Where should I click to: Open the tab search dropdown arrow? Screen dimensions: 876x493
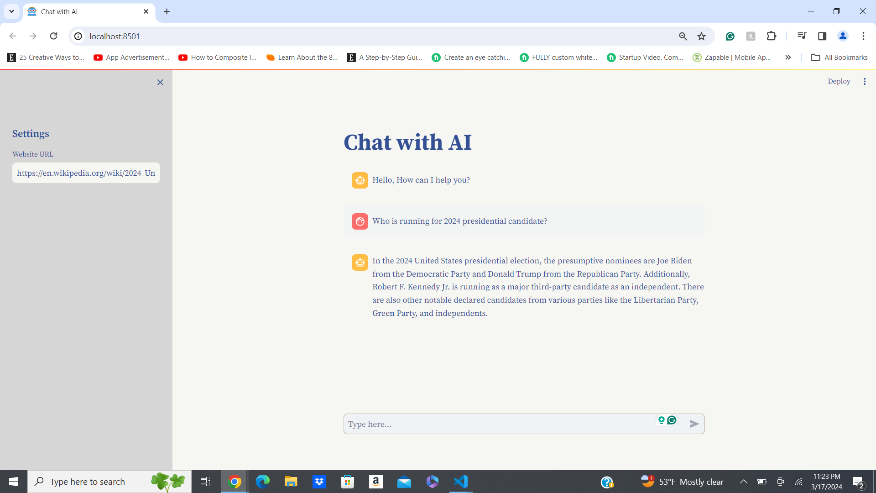[11, 11]
